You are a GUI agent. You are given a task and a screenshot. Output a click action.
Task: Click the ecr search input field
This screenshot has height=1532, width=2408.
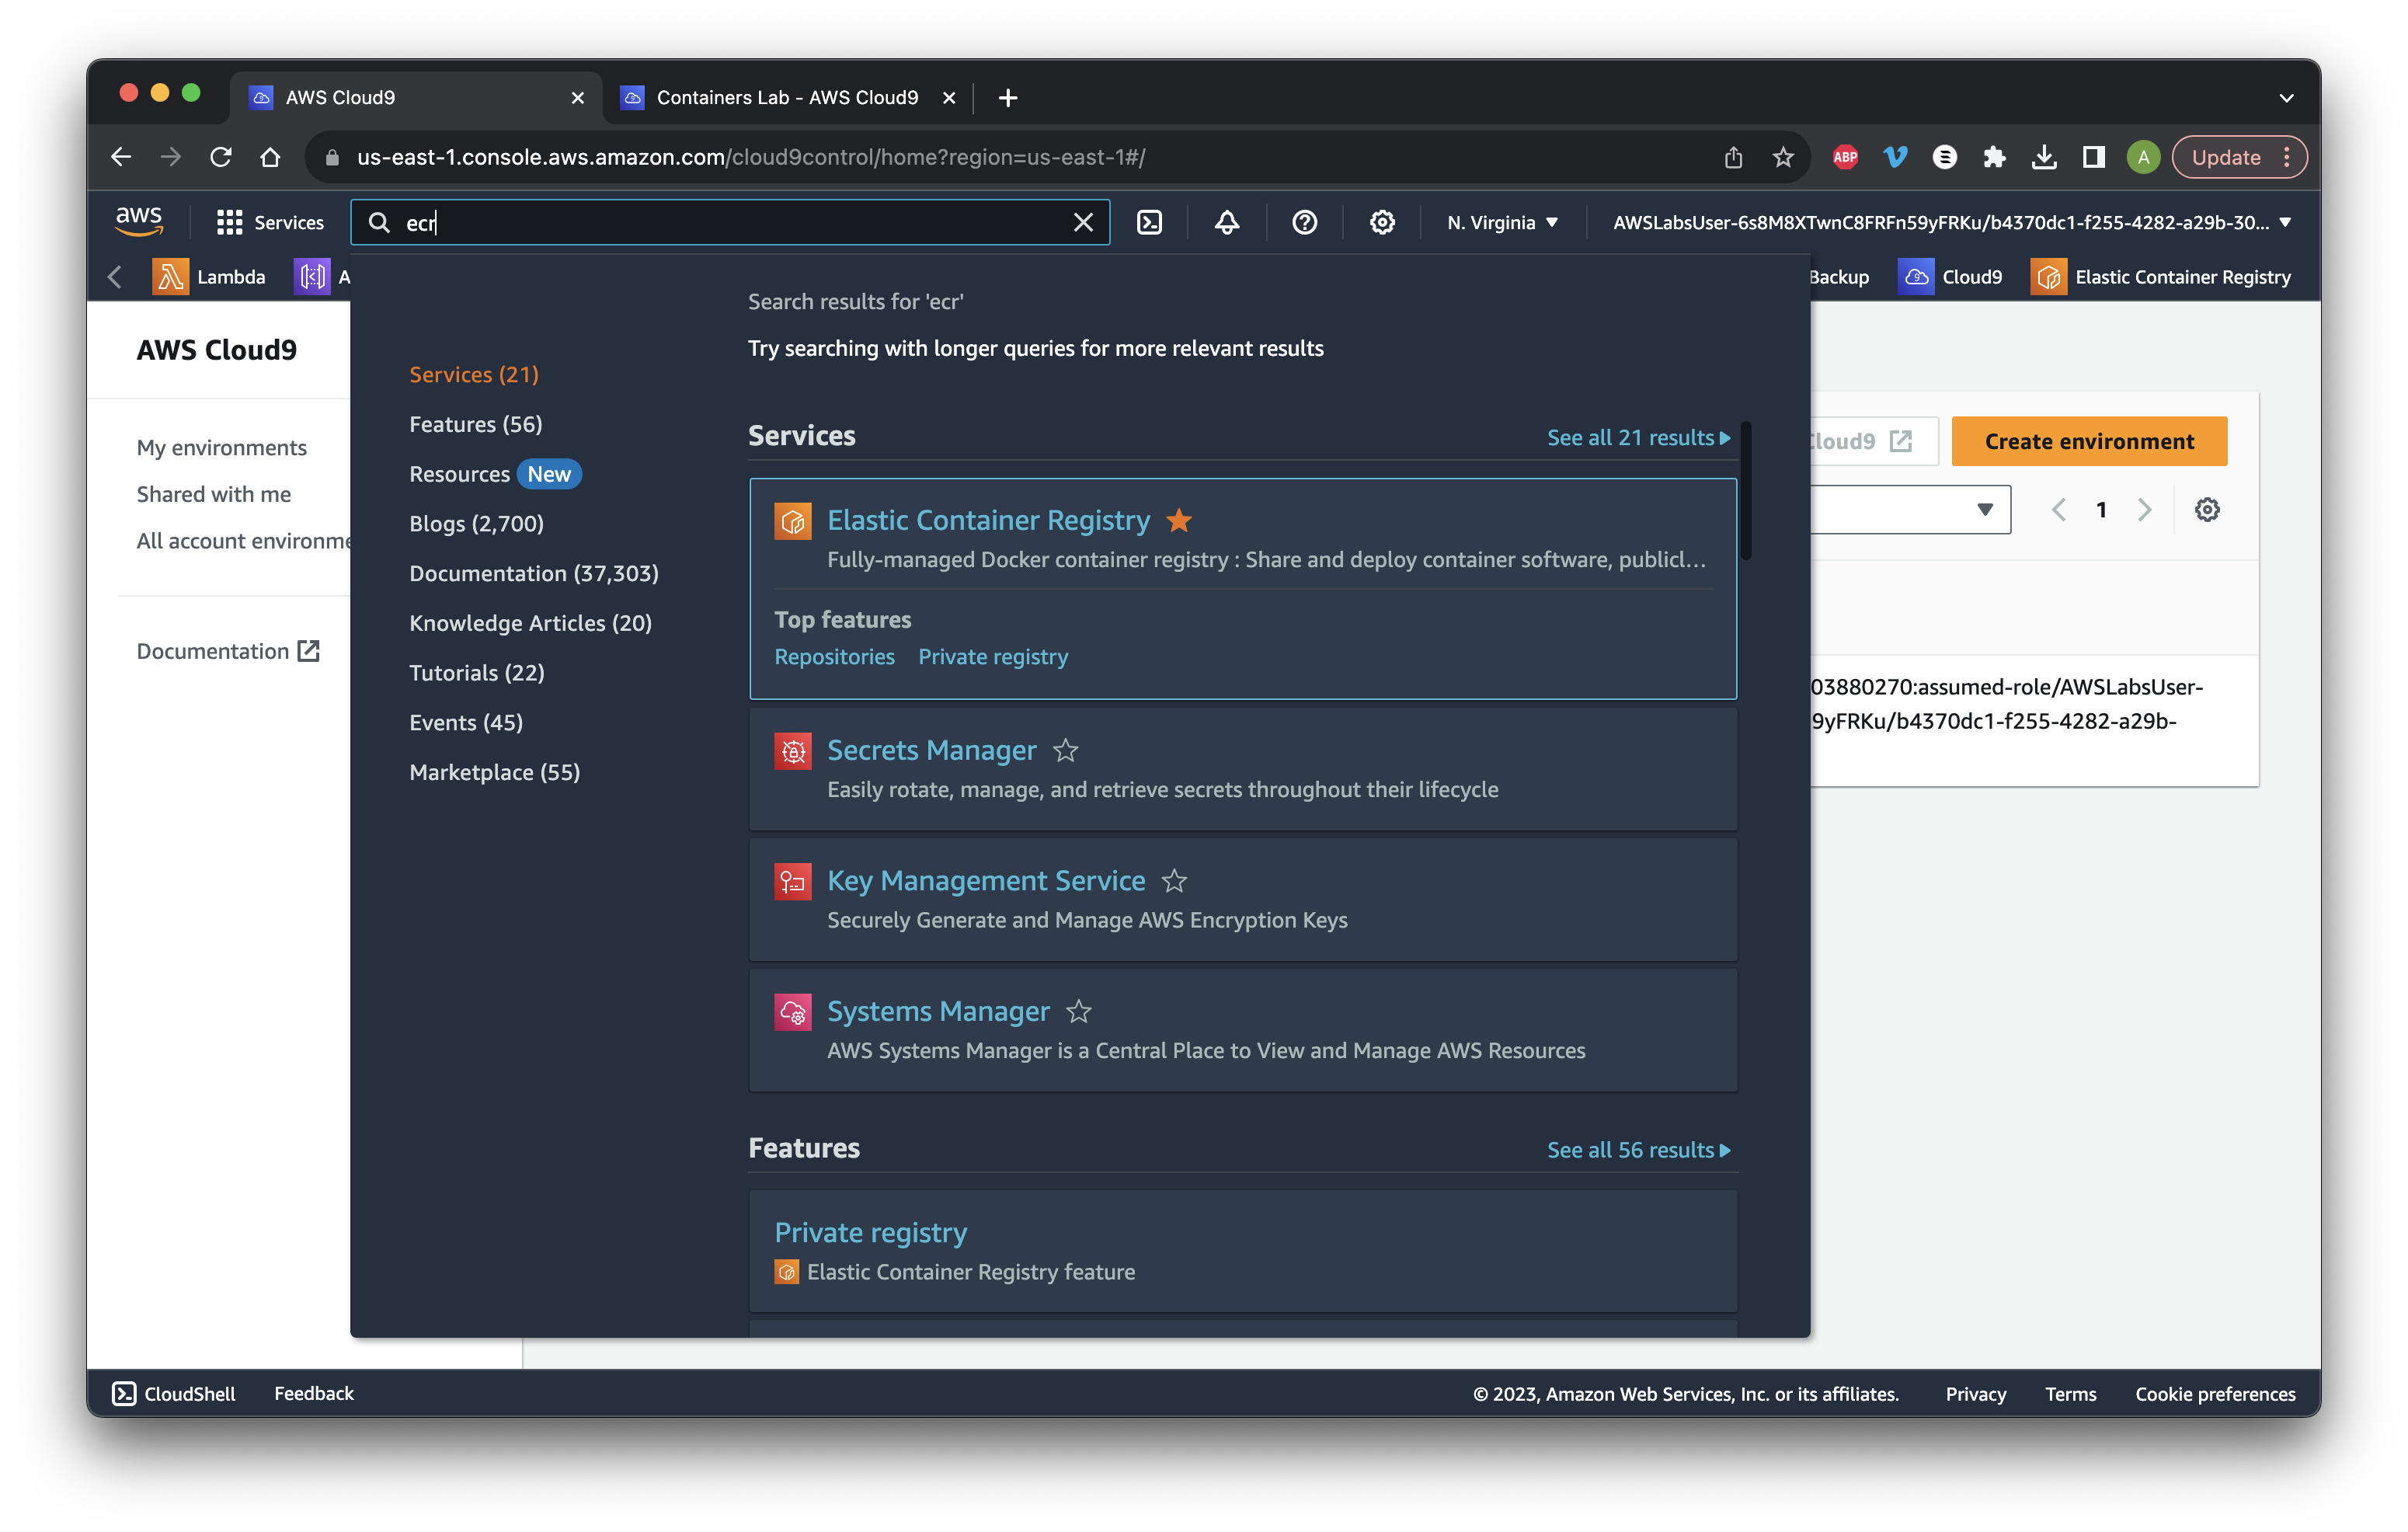pyautogui.click(x=730, y=222)
